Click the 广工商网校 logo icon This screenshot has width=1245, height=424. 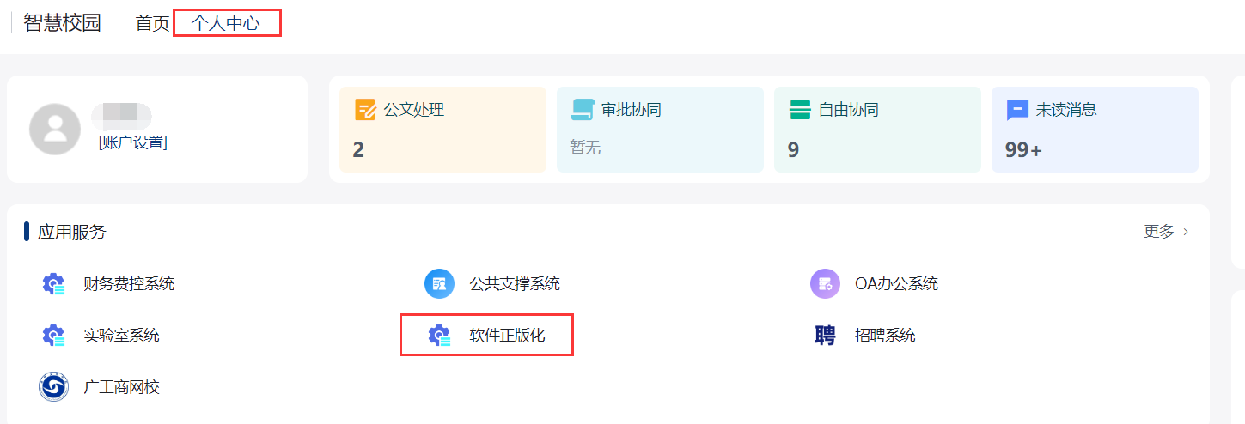click(54, 387)
